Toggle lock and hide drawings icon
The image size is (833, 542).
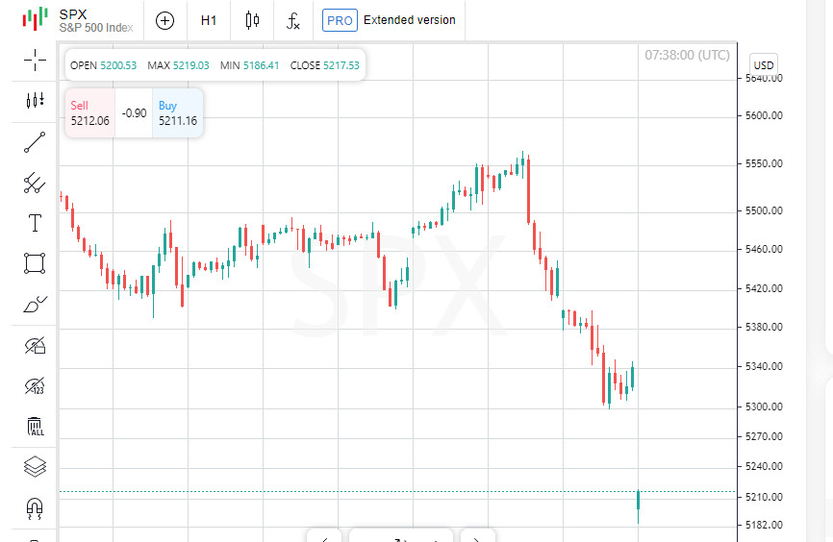point(35,346)
